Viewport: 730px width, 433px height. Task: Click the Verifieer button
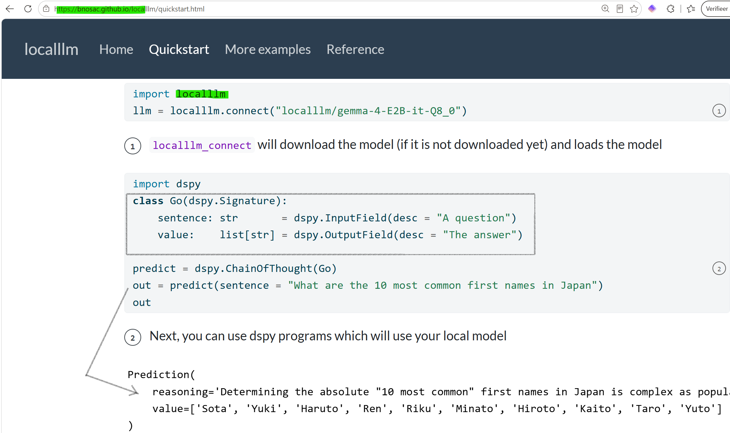(716, 9)
